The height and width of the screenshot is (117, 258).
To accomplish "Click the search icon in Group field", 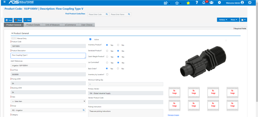I will tap(83, 110).
